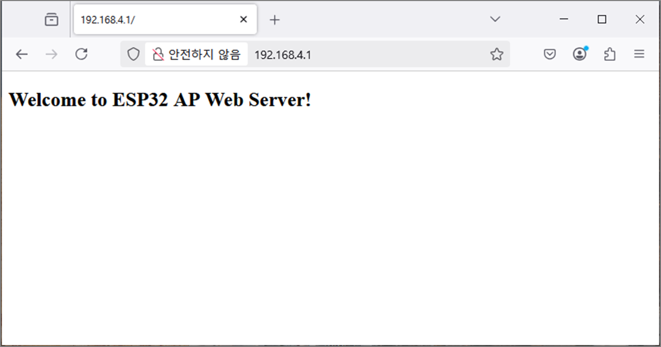661x347 pixels.
Task: Minimize the browser window
Action: point(564,19)
